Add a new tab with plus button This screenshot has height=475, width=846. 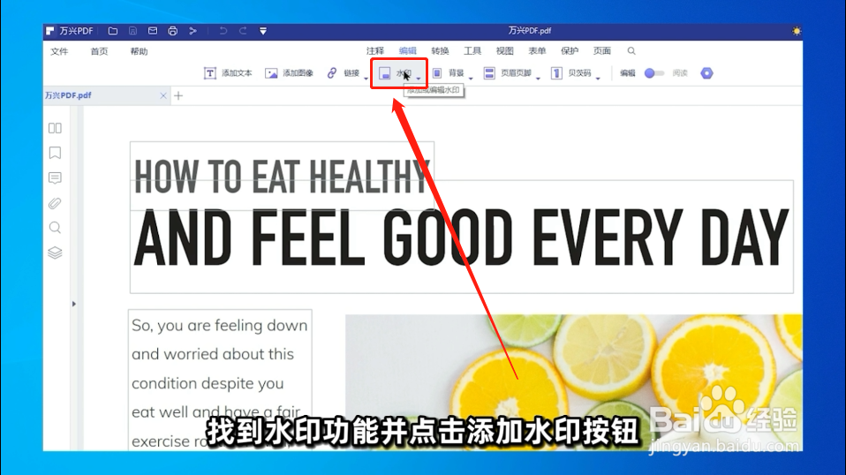(178, 96)
